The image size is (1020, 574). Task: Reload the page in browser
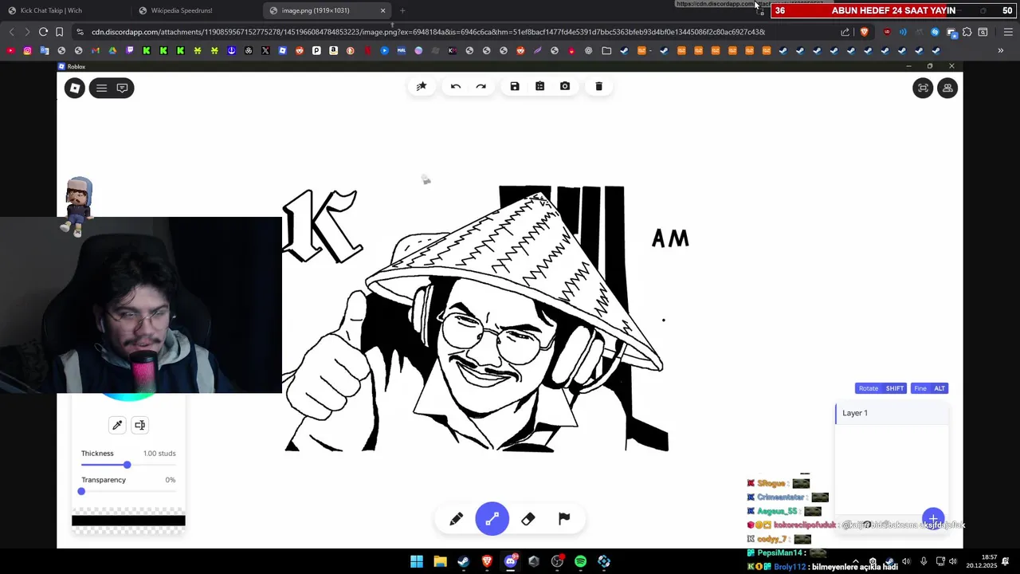(x=43, y=32)
